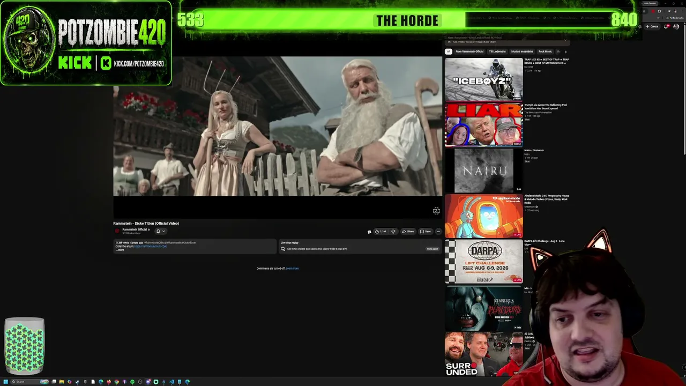Click the Windows taskbar Search box
The image size is (686, 386).
click(x=29, y=382)
